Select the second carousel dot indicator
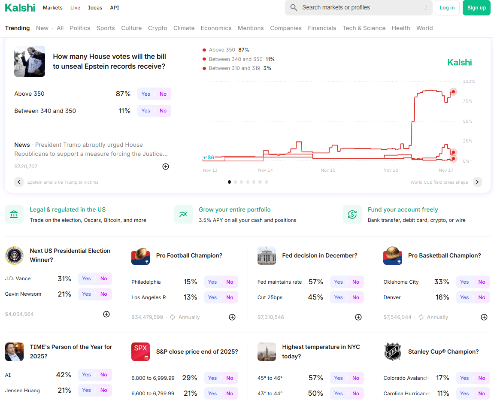This screenshot has width=494, height=400. coord(235,182)
